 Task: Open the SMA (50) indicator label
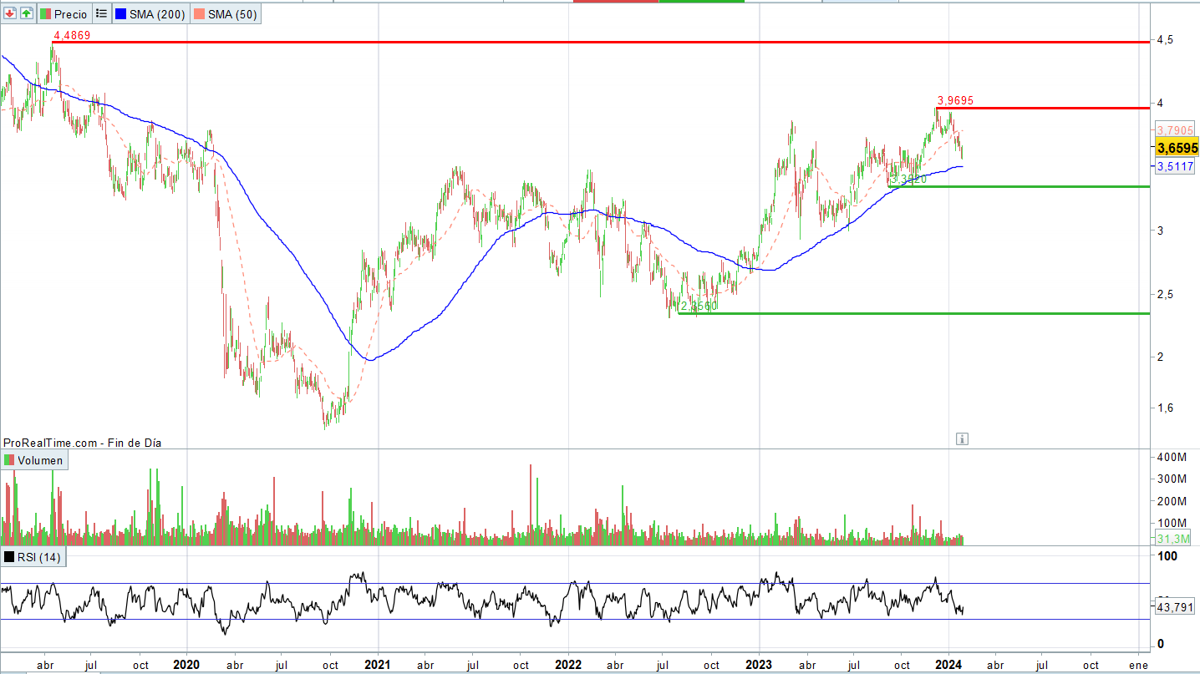[x=232, y=14]
